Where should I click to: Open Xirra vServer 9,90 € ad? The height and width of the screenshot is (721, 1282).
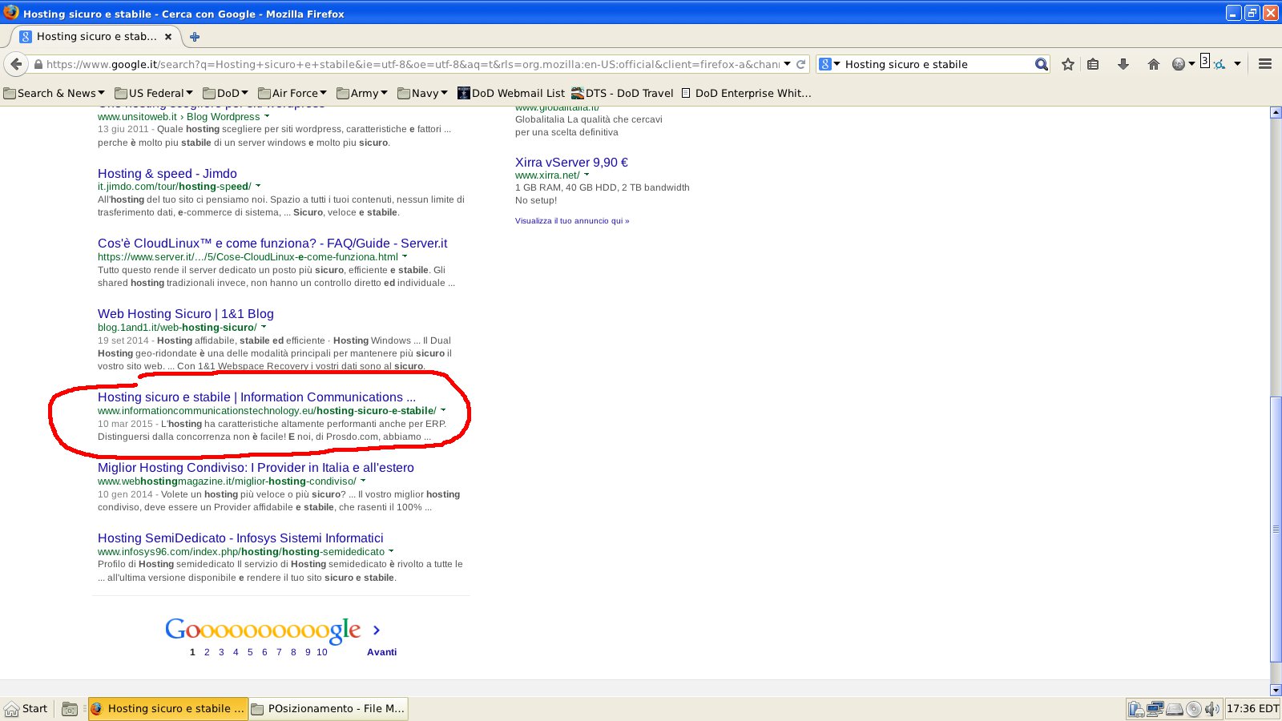click(x=571, y=162)
